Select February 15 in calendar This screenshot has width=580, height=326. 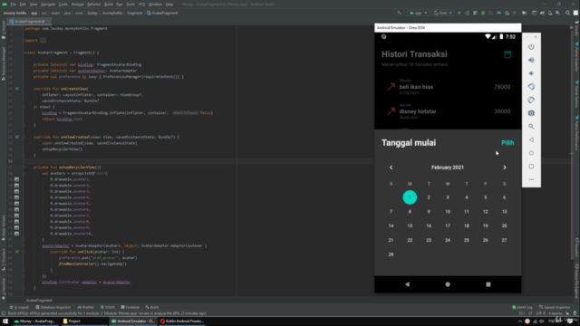pos(410,225)
